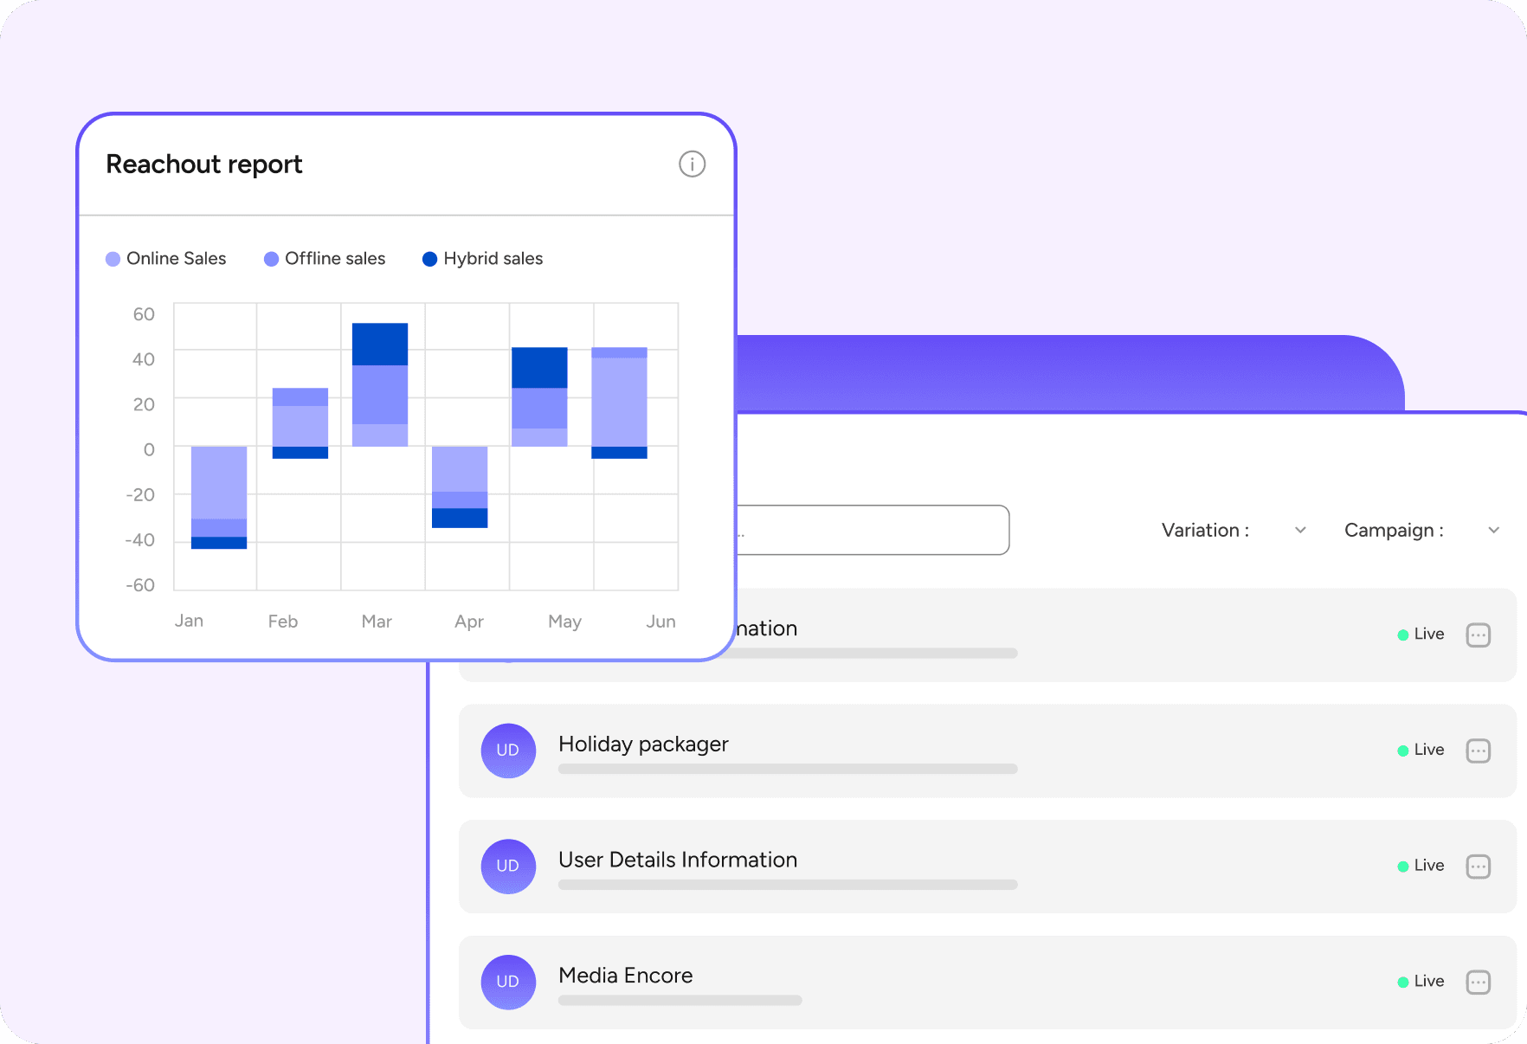Click the Jun bar in the chart
1527x1044 pixels.
click(x=619, y=403)
